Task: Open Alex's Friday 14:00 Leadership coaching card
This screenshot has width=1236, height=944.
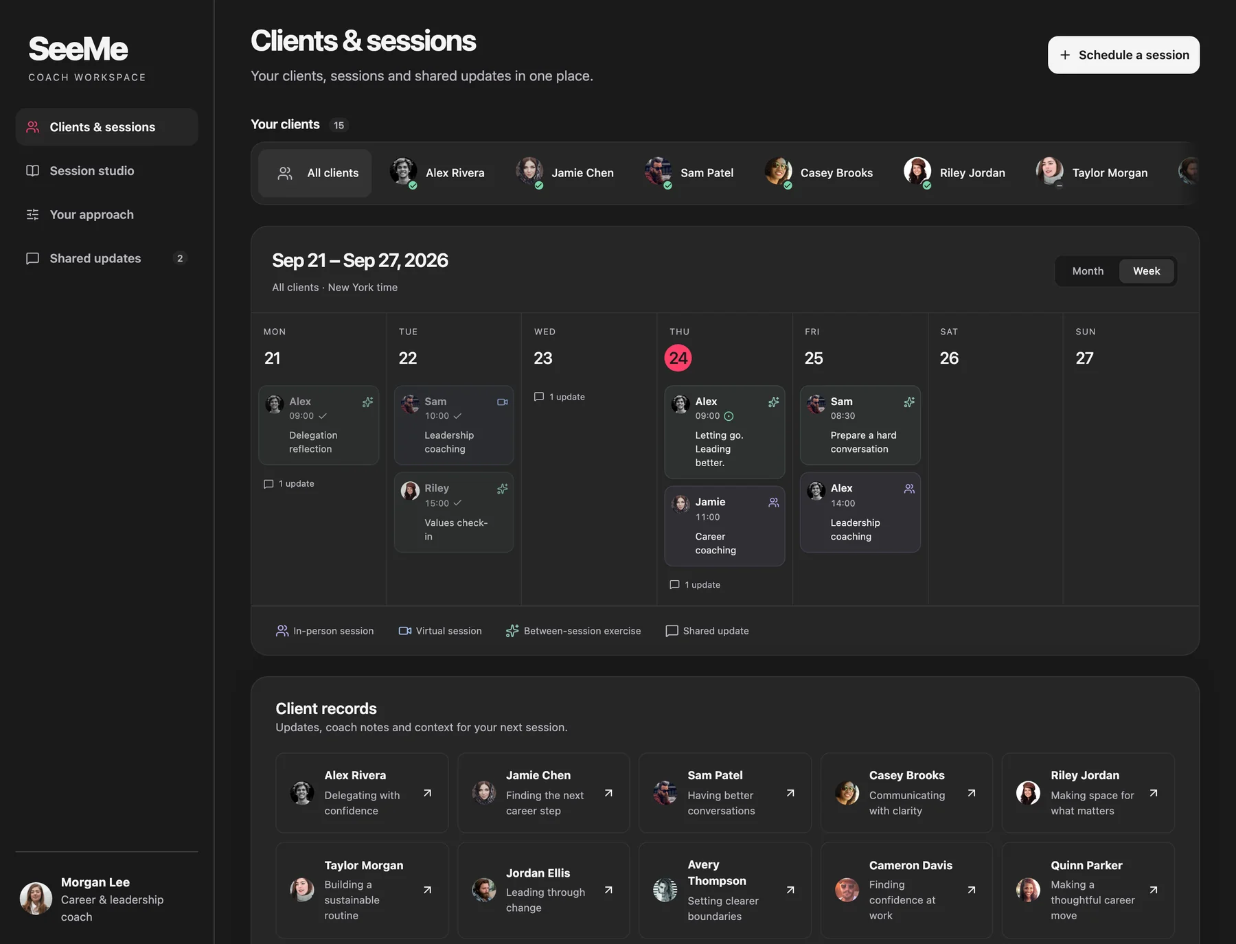Action: pyautogui.click(x=860, y=512)
